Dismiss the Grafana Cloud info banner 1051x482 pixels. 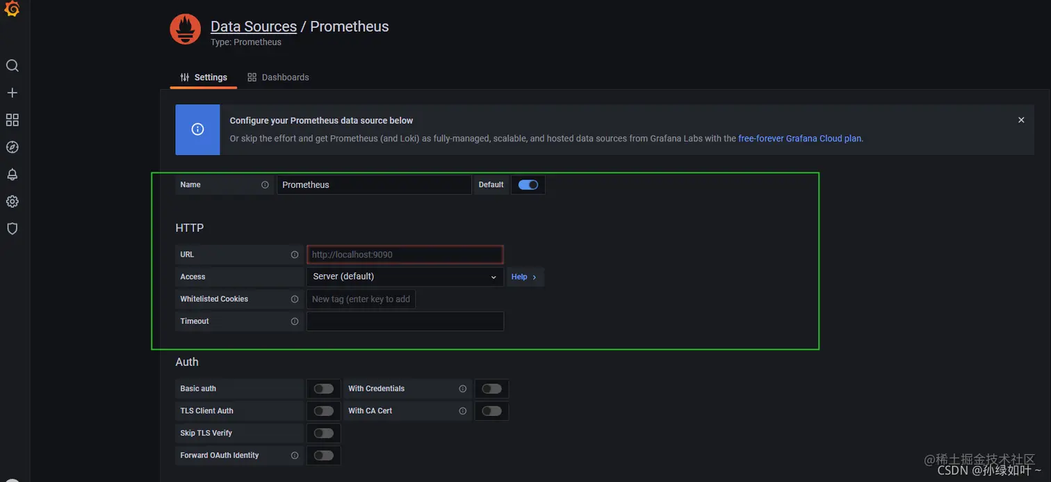click(x=1021, y=120)
